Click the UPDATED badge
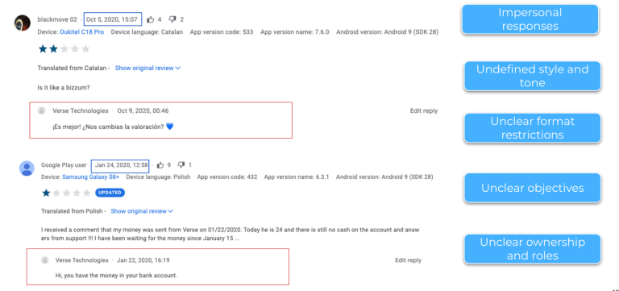 (110, 193)
